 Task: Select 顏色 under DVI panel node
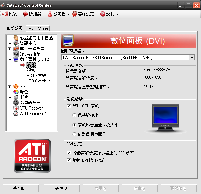coord(31,70)
